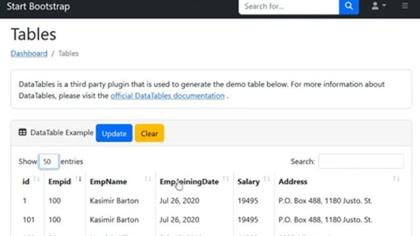Image resolution: width=420 pixels, height=236 pixels.
Task: Sort by the EmpJoiningDate column arrows
Action: tap(226, 179)
